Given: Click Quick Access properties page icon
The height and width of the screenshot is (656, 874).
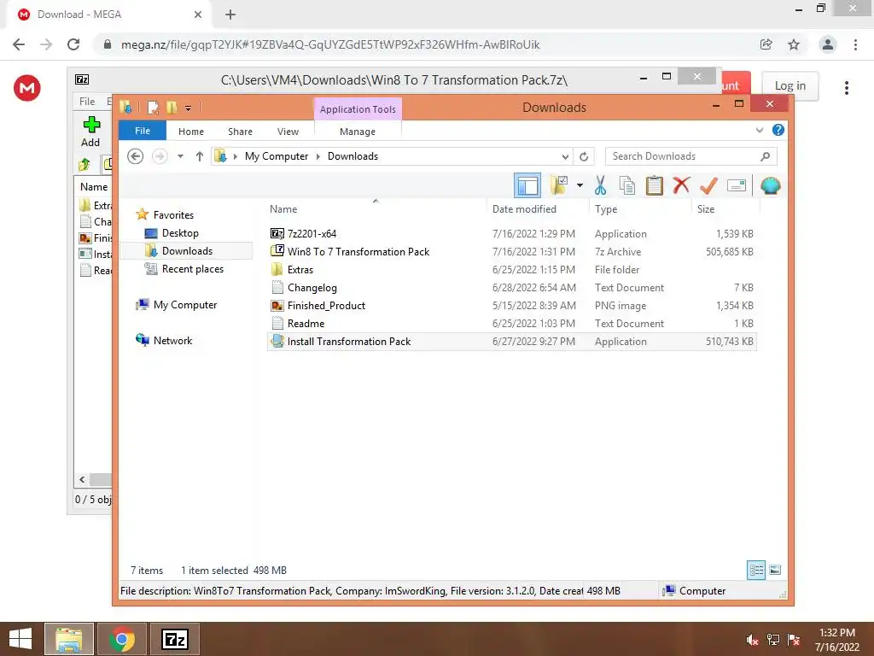Looking at the screenshot, I should [x=153, y=107].
